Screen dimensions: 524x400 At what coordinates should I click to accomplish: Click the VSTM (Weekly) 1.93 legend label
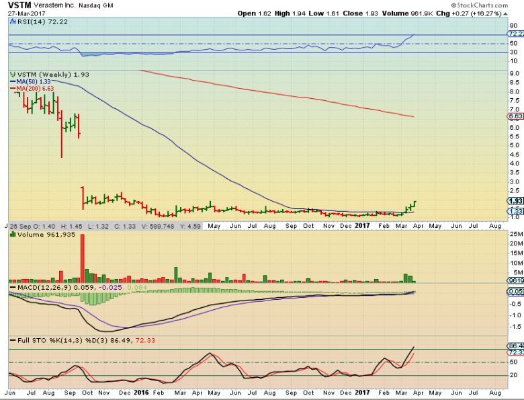tap(53, 75)
